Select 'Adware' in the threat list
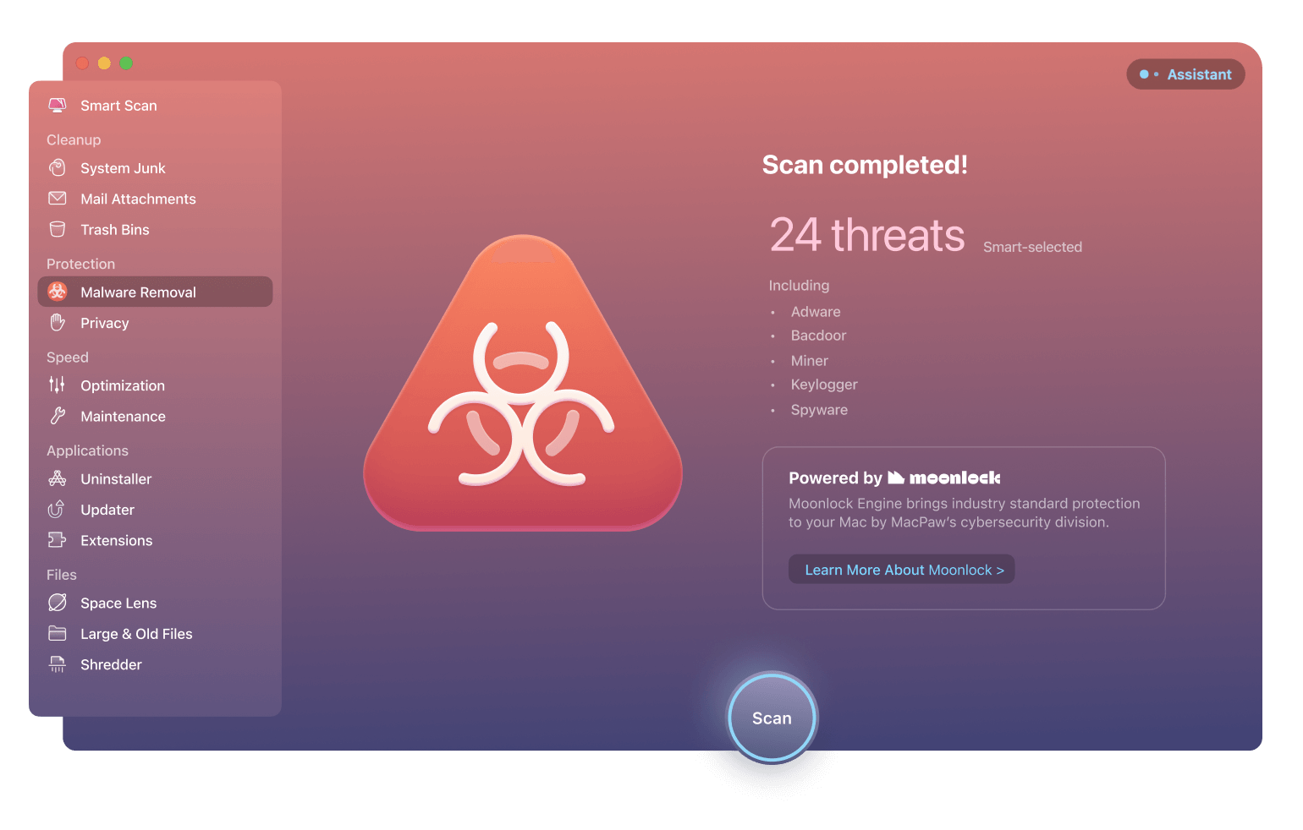This screenshot has width=1303, height=830. click(816, 312)
